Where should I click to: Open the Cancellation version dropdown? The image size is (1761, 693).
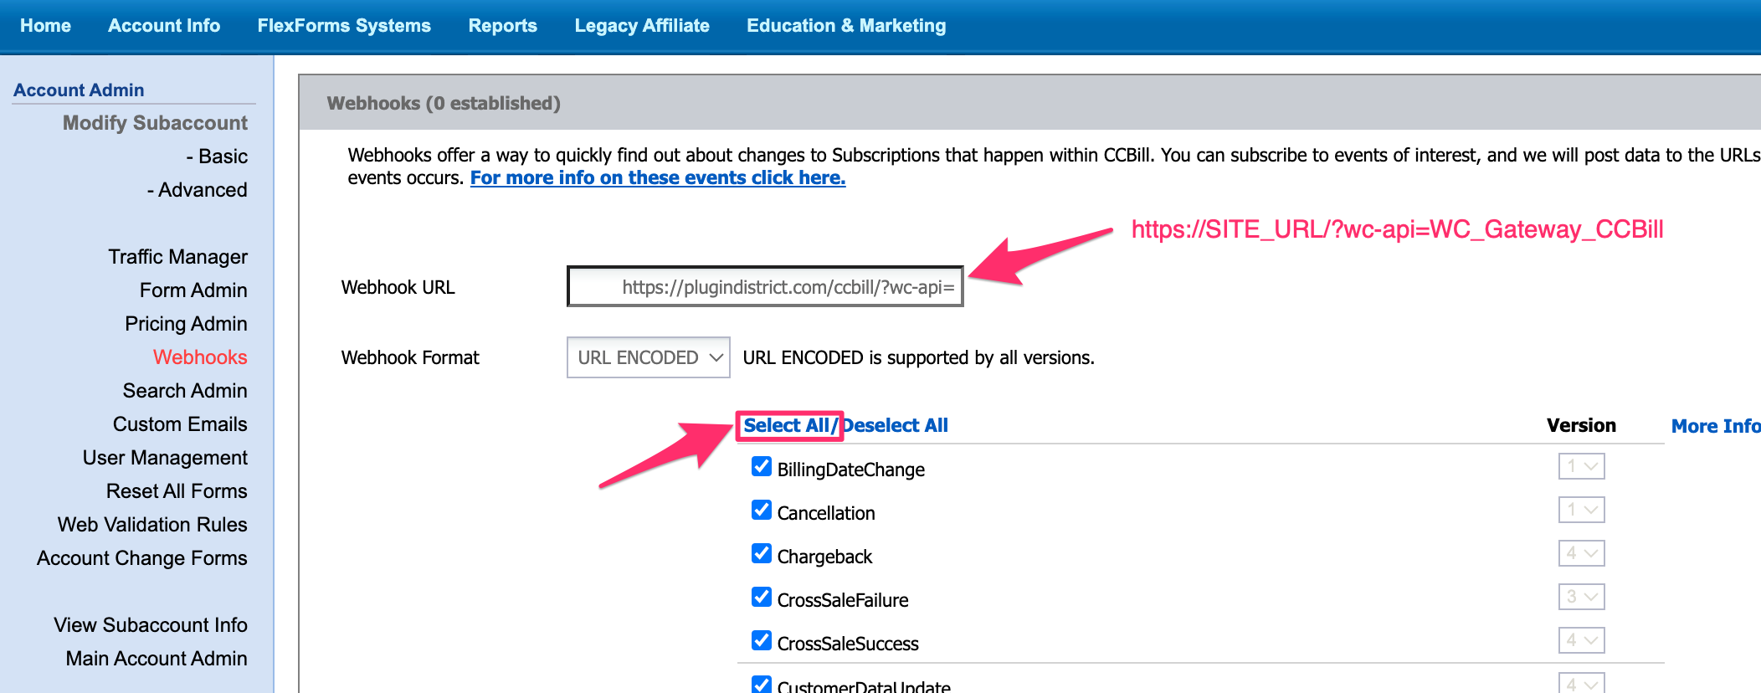pyautogui.click(x=1581, y=510)
